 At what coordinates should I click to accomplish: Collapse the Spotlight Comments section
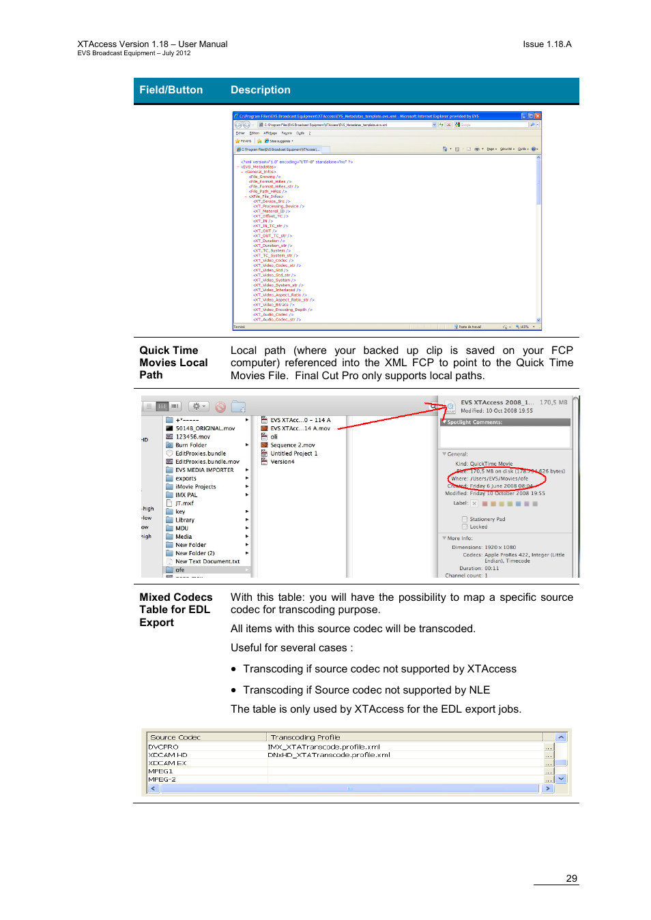pos(445,422)
